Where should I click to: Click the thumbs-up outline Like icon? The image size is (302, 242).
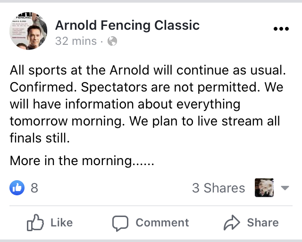pos(35,223)
